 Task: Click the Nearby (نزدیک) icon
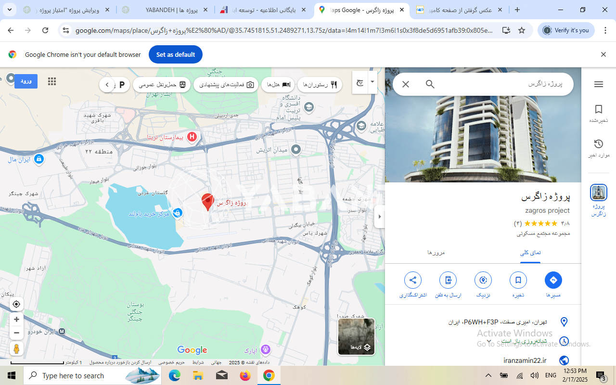pyautogui.click(x=483, y=280)
